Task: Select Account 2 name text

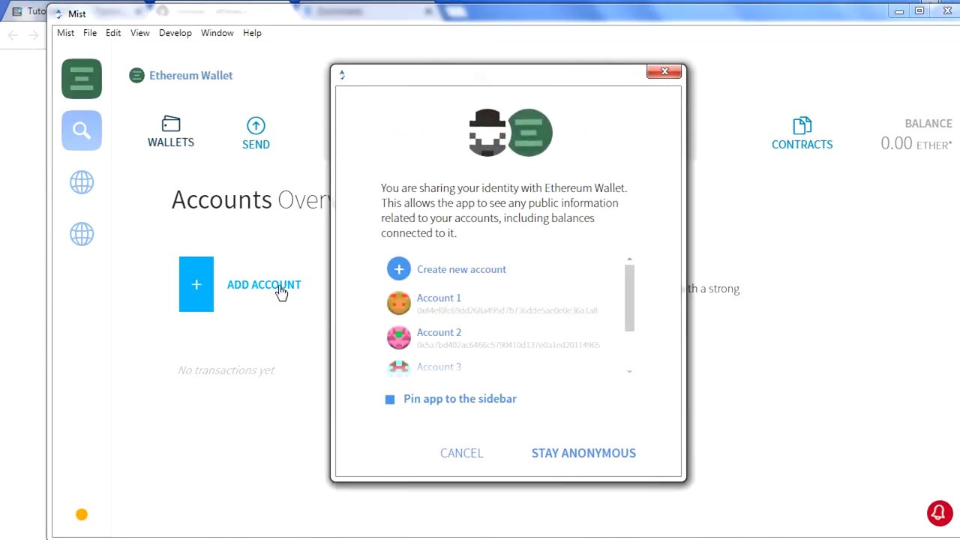Action: point(439,332)
